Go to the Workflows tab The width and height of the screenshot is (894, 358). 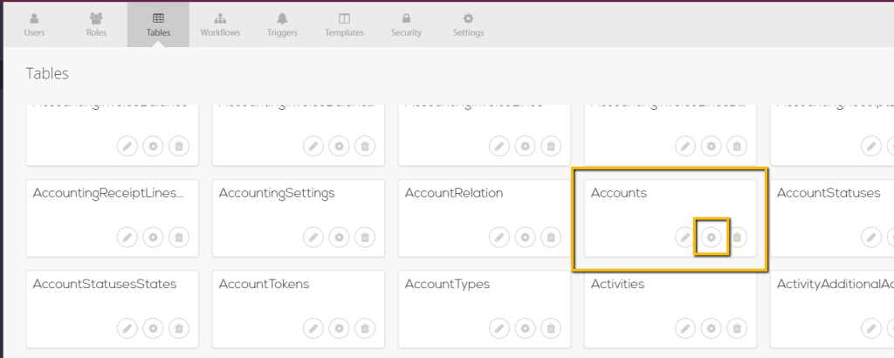220,24
